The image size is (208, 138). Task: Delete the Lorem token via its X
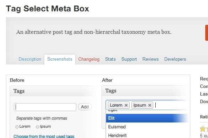(x=126, y=105)
